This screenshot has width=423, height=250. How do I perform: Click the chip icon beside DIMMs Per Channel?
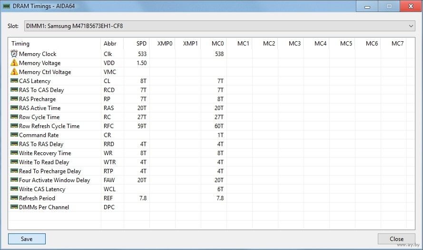pos(14,207)
